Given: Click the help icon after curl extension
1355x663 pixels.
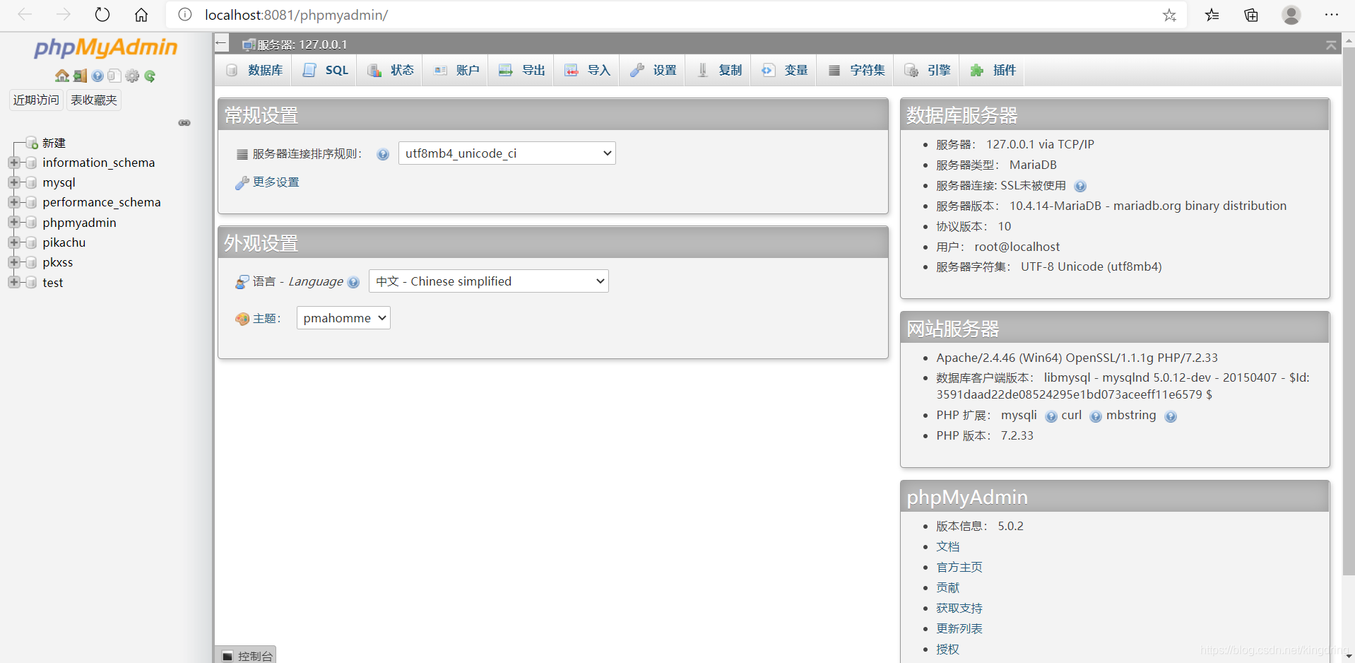Looking at the screenshot, I should pyautogui.click(x=1096, y=416).
